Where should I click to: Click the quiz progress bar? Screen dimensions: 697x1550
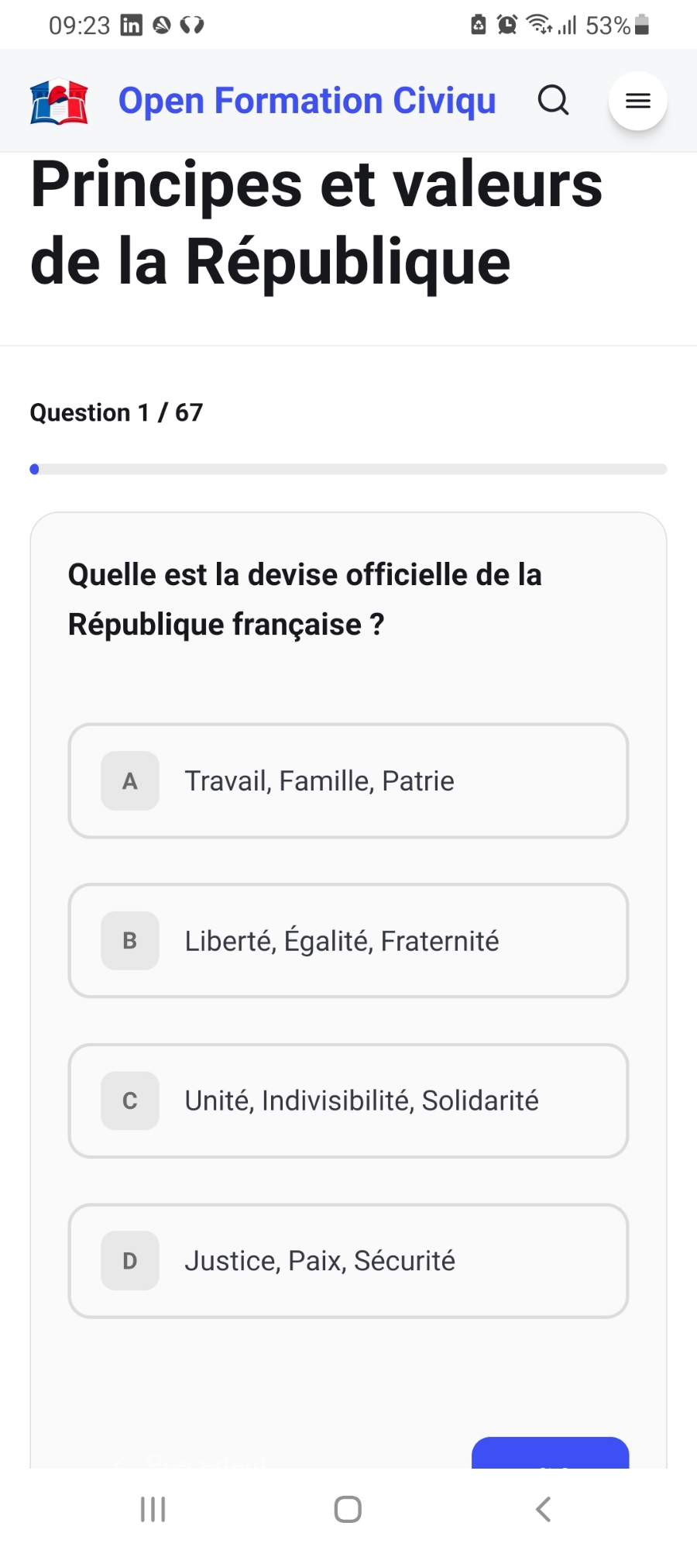click(x=348, y=469)
